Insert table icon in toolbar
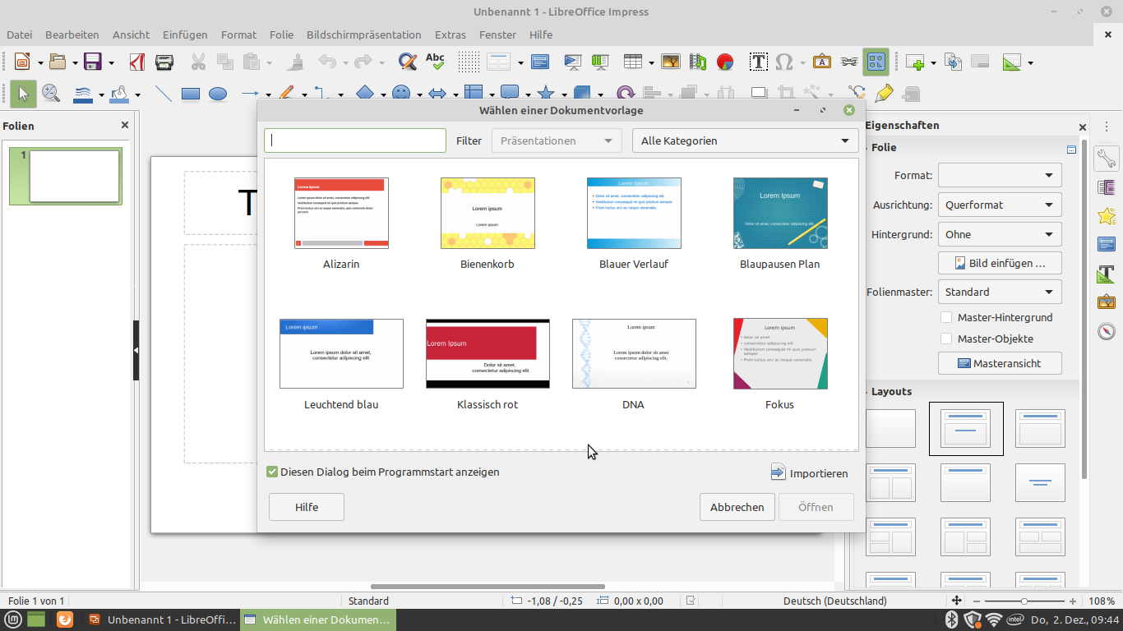Viewport: 1123px width, 631px height. click(632, 62)
